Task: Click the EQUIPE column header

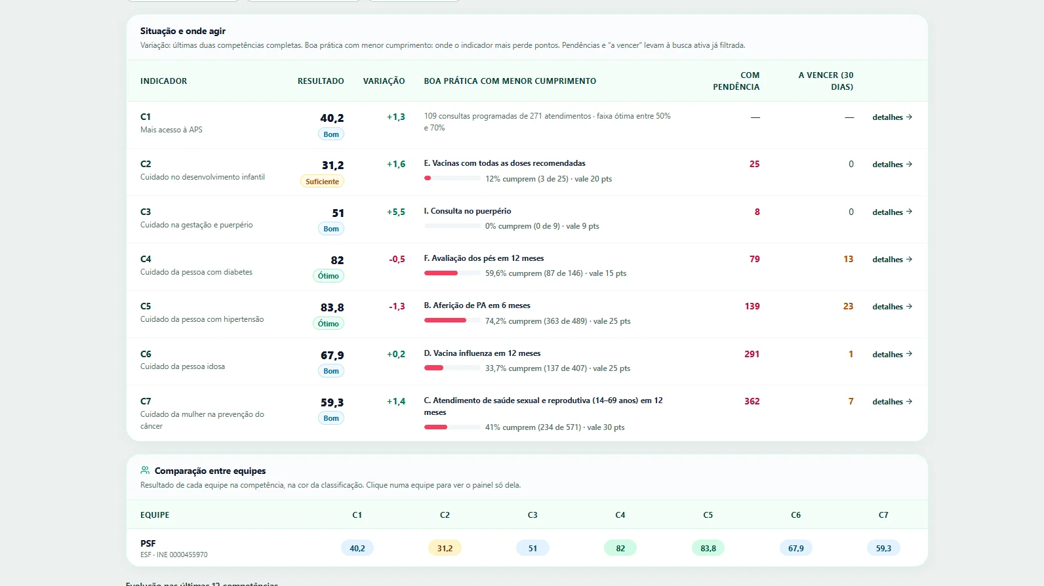Action: coord(155,515)
